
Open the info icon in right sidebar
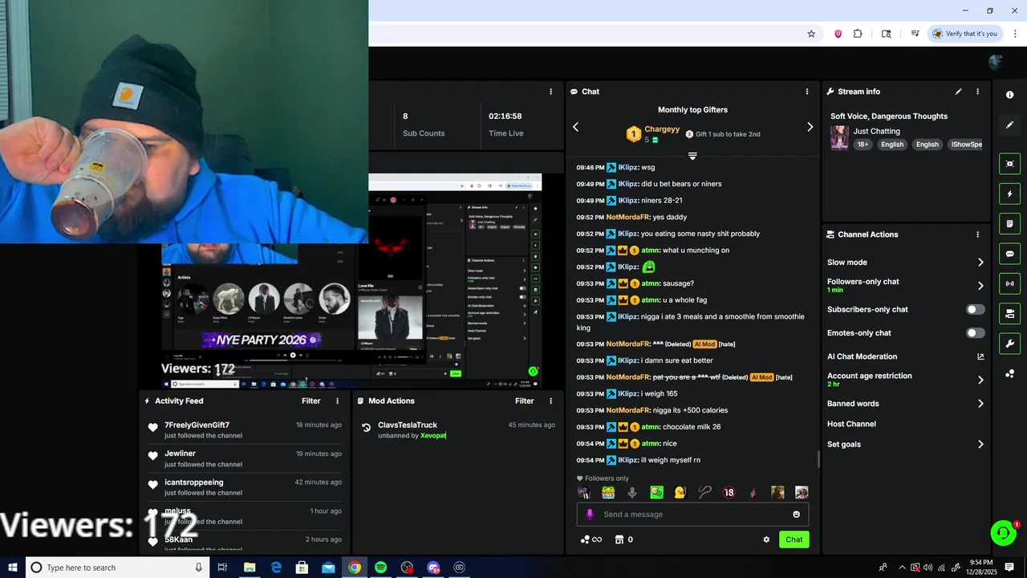(x=1009, y=95)
